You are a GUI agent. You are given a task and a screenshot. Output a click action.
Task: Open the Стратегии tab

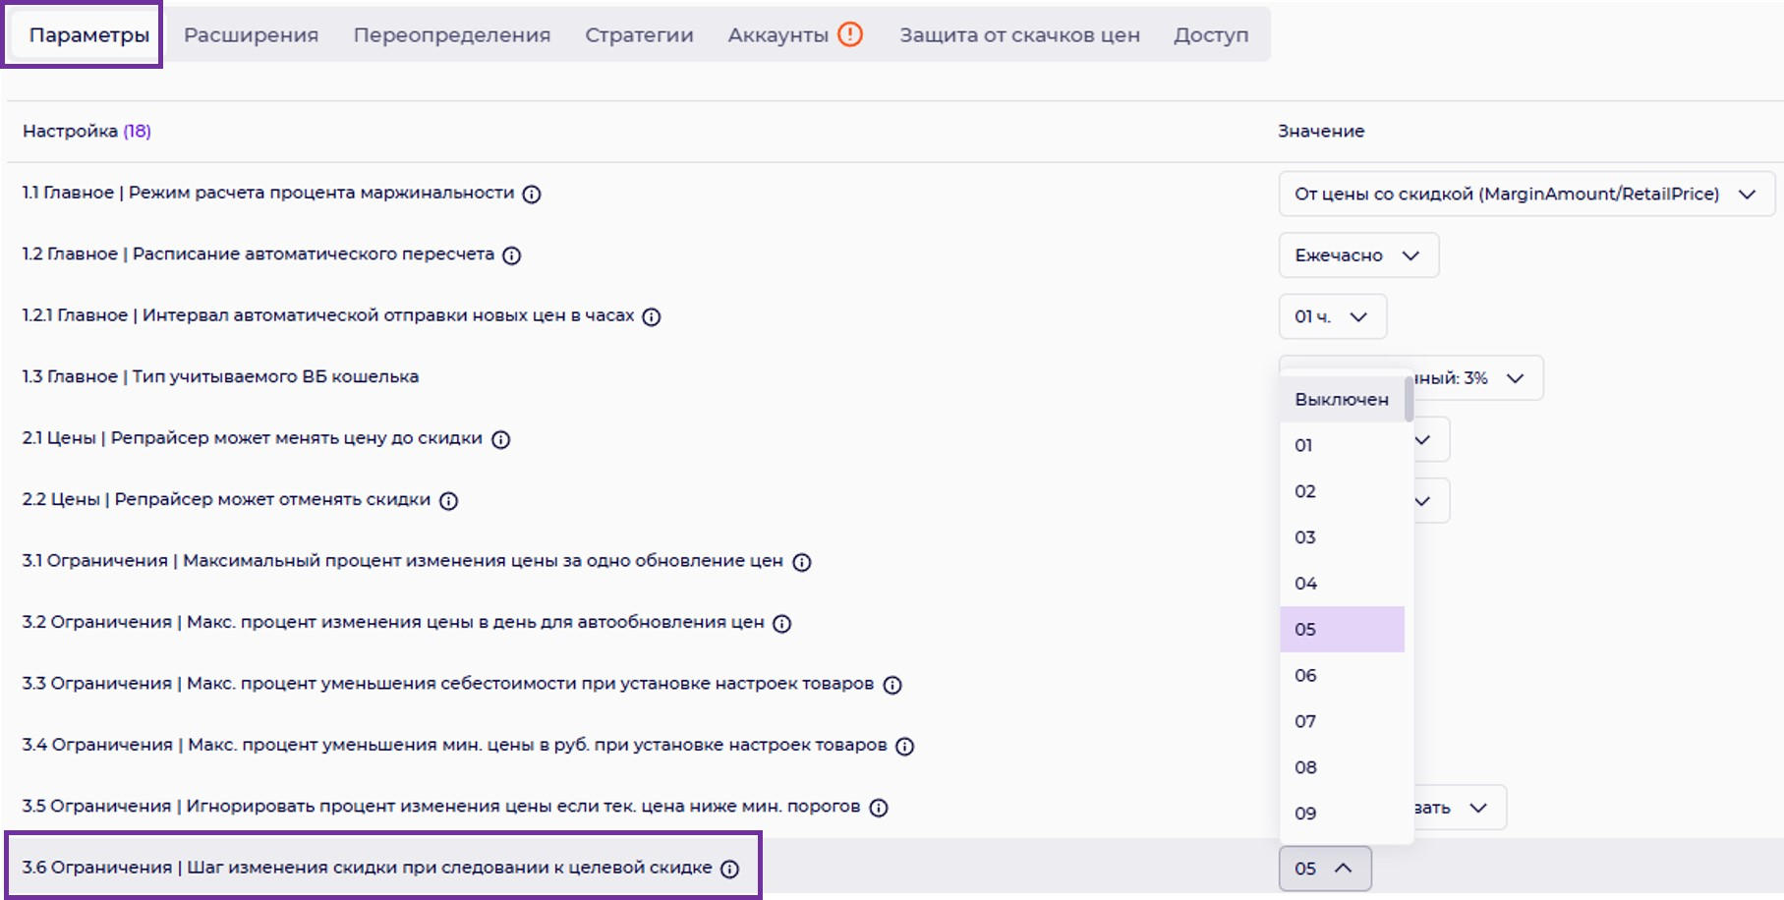[639, 35]
